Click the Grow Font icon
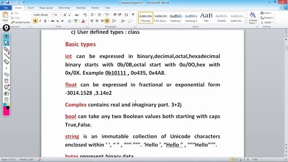The image size is (288, 162). point(65,15)
